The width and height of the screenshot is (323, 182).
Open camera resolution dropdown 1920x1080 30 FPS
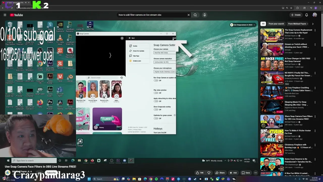165,62
